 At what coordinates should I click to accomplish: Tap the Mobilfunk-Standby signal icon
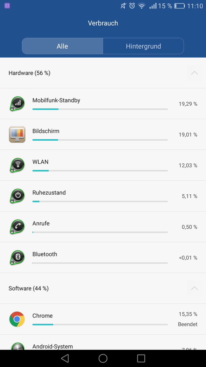pyautogui.click(x=17, y=103)
